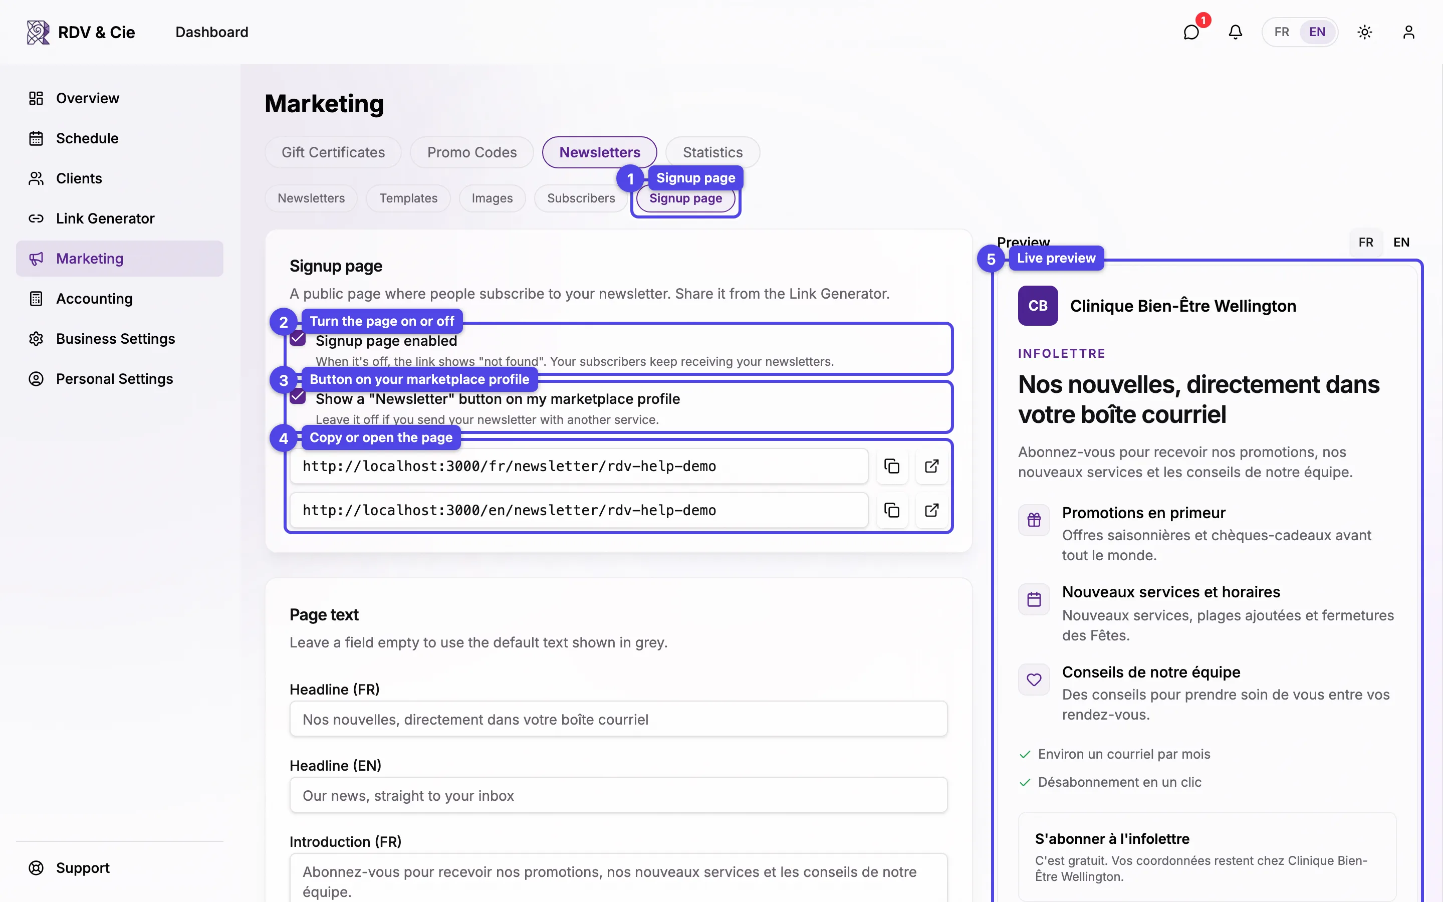
Task: Open the user account icon
Action: [1408, 32]
